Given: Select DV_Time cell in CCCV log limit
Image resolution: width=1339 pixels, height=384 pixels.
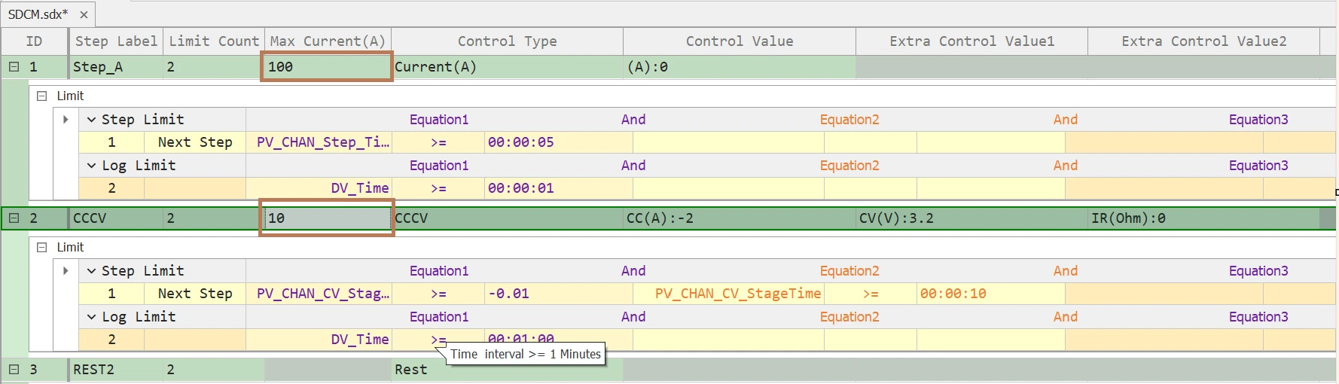Looking at the screenshot, I should tap(319, 340).
